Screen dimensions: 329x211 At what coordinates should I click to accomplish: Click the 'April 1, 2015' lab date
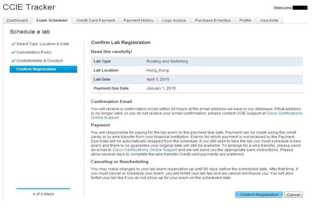coord(158,79)
